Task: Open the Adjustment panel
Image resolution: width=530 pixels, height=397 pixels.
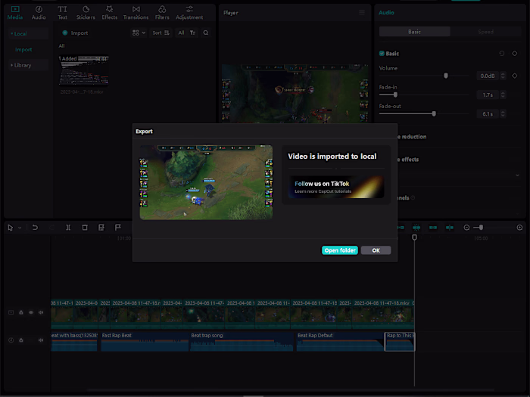Action: tap(189, 12)
